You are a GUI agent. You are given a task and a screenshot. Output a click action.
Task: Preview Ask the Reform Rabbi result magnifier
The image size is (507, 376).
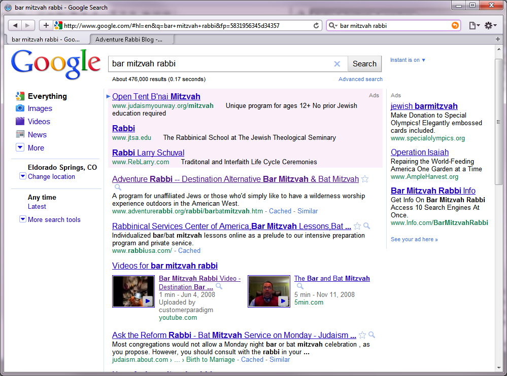[372, 335]
